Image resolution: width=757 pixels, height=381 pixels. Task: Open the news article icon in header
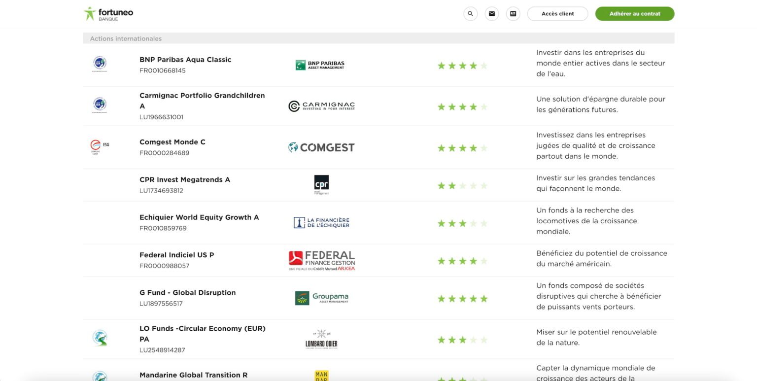pyautogui.click(x=513, y=14)
